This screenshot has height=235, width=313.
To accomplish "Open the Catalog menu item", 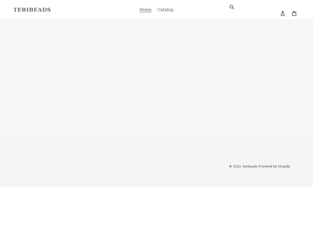I will coord(165,10).
